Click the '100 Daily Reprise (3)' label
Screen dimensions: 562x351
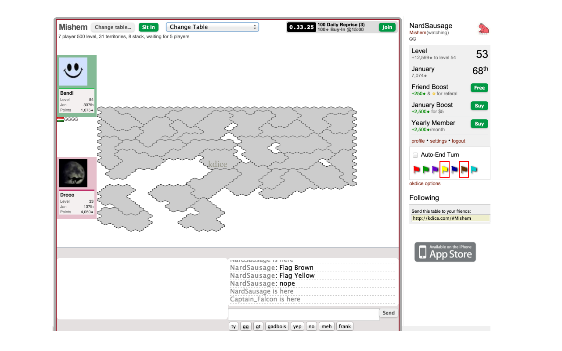[341, 25]
